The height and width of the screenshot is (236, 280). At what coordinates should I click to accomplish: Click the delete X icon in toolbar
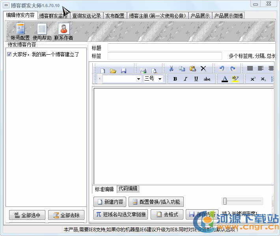(x=203, y=68)
